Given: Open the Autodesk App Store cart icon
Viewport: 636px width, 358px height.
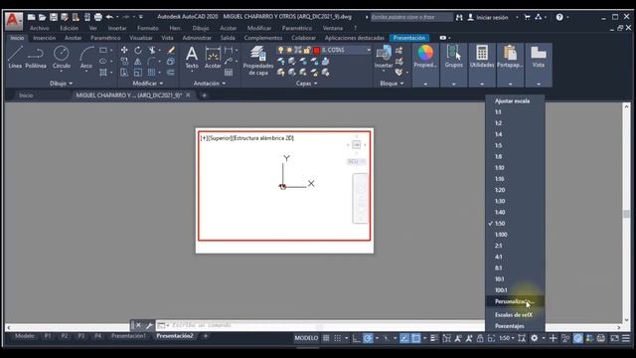Looking at the screenshot, I should point(527,17).
